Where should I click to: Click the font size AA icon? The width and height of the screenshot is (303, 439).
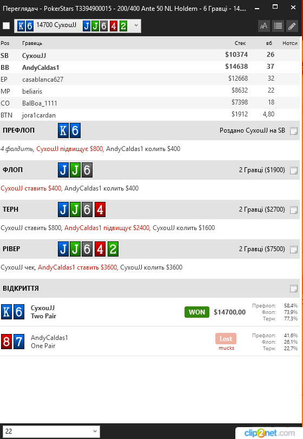(x=264, y=26)
